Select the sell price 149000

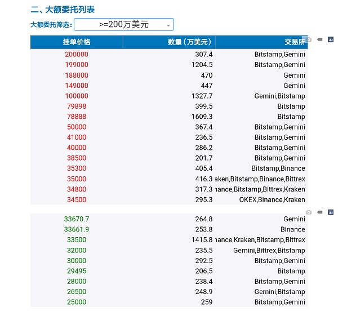point(77,86)
